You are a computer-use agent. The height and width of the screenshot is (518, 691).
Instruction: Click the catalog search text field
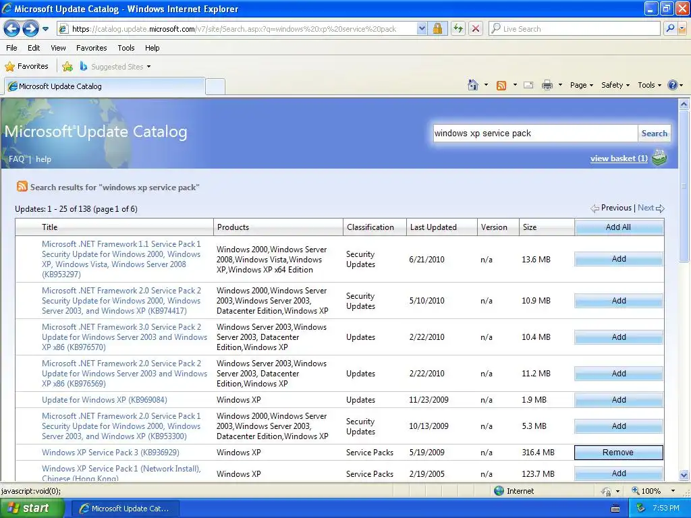535,134
